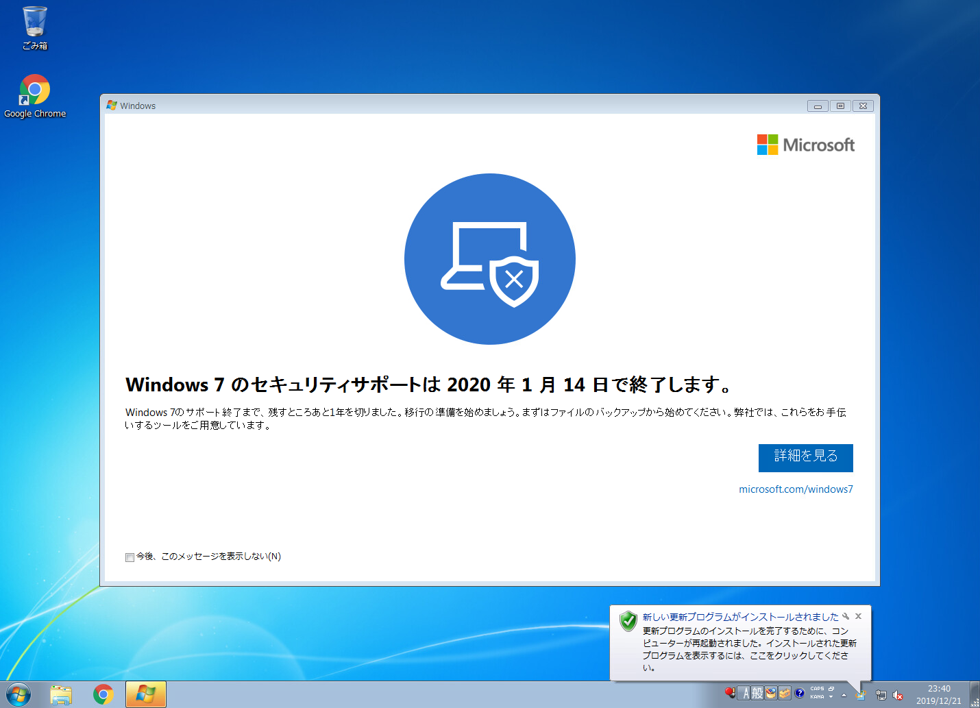This screenshot has height=708, width=980.
Task: Toggle the KANA lock indicator
Action: tap(817, 697)
